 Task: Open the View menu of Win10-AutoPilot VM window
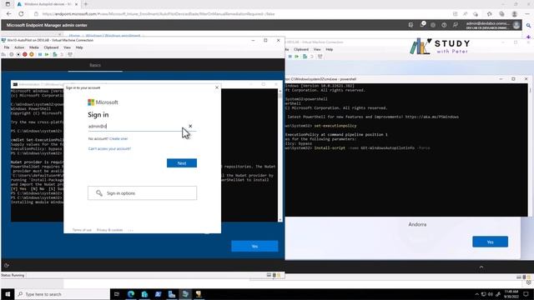point(67,47)
